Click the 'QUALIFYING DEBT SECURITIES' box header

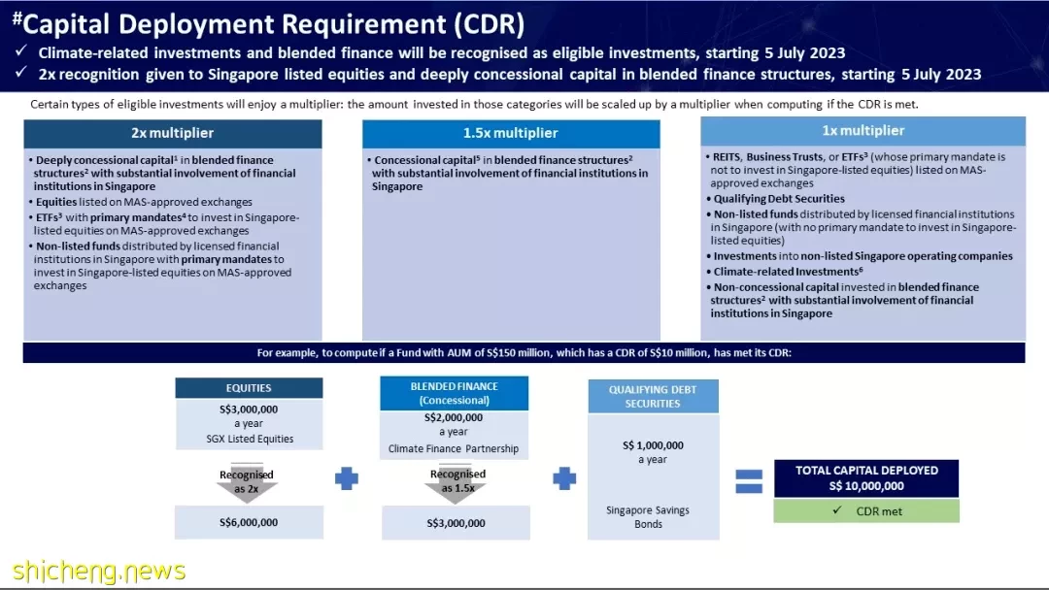point(653,397)
